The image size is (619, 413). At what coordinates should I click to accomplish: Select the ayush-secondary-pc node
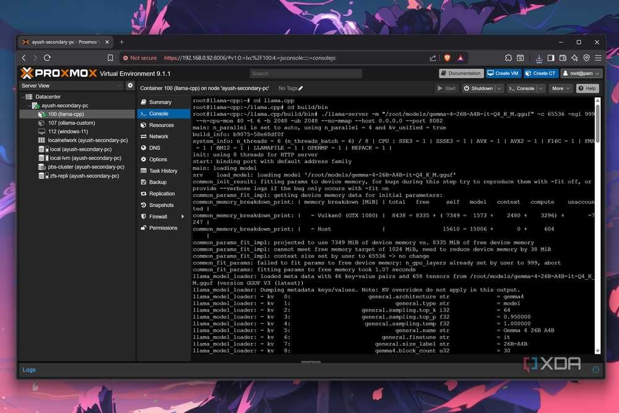pos(65,105)
